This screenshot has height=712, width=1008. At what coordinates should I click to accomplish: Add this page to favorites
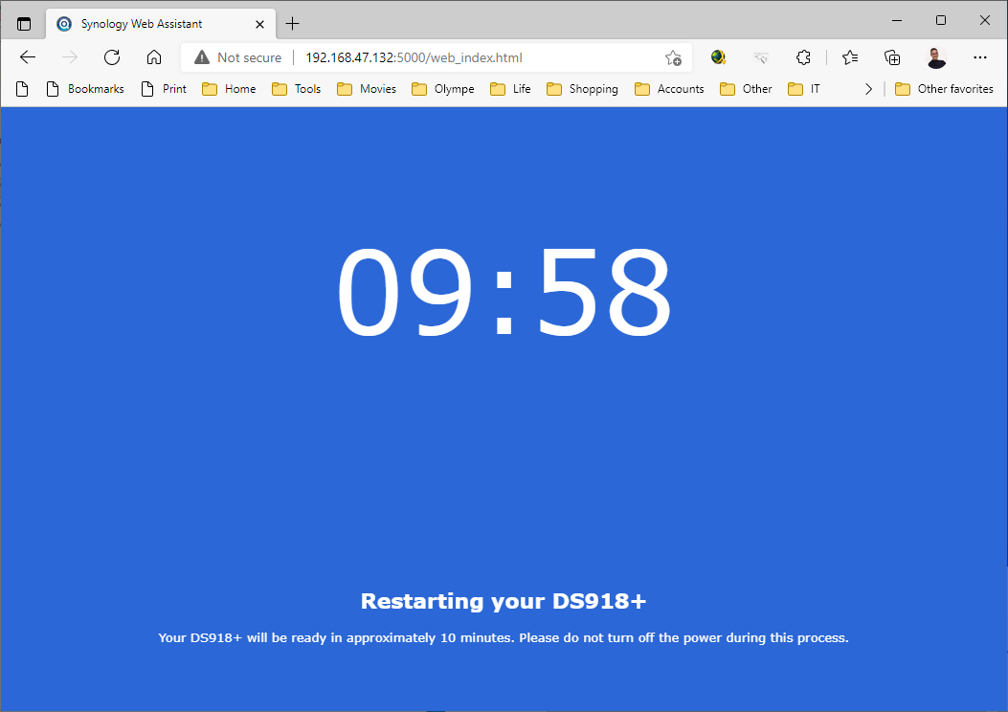tap(673, 57)
